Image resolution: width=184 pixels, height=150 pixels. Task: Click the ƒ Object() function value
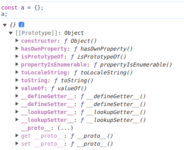[80, 41]
